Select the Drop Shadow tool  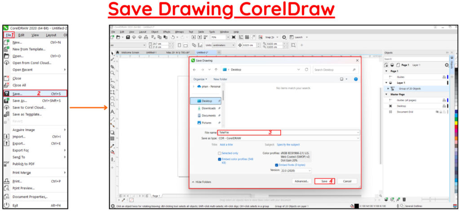(x=112, y=133)
